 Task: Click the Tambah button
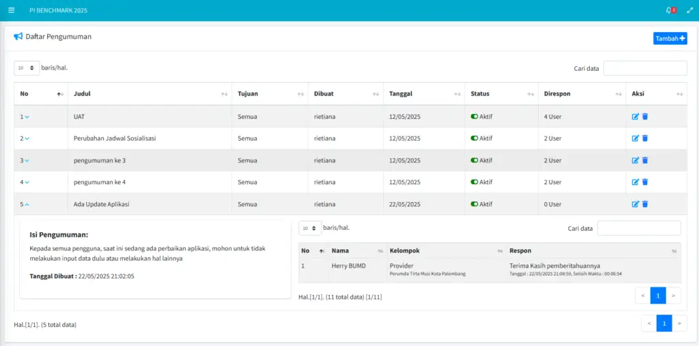(x=670, y=39)
